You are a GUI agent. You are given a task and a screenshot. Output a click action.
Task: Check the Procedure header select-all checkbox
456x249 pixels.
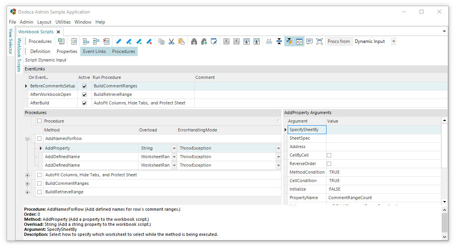[x=39, y=121]
